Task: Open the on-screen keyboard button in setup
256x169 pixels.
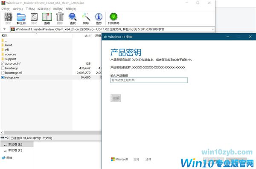Action: [116, 98]
